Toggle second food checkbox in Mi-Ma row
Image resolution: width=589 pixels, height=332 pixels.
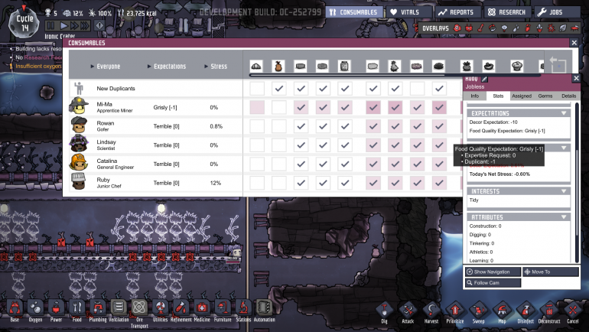click(278, 107)
